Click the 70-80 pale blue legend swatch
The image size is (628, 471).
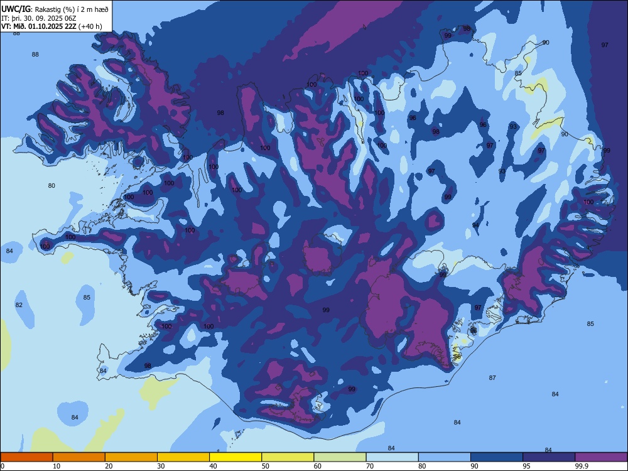(392, 457)
